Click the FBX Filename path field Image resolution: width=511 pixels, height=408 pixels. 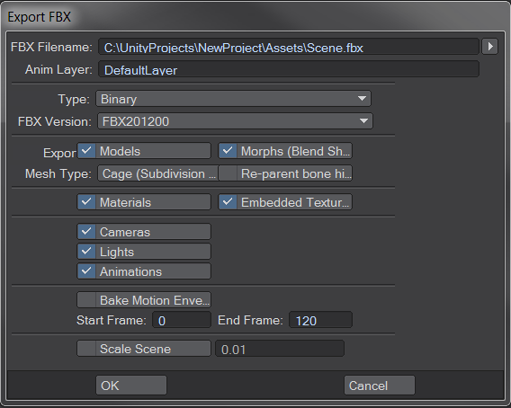[289, 47]
